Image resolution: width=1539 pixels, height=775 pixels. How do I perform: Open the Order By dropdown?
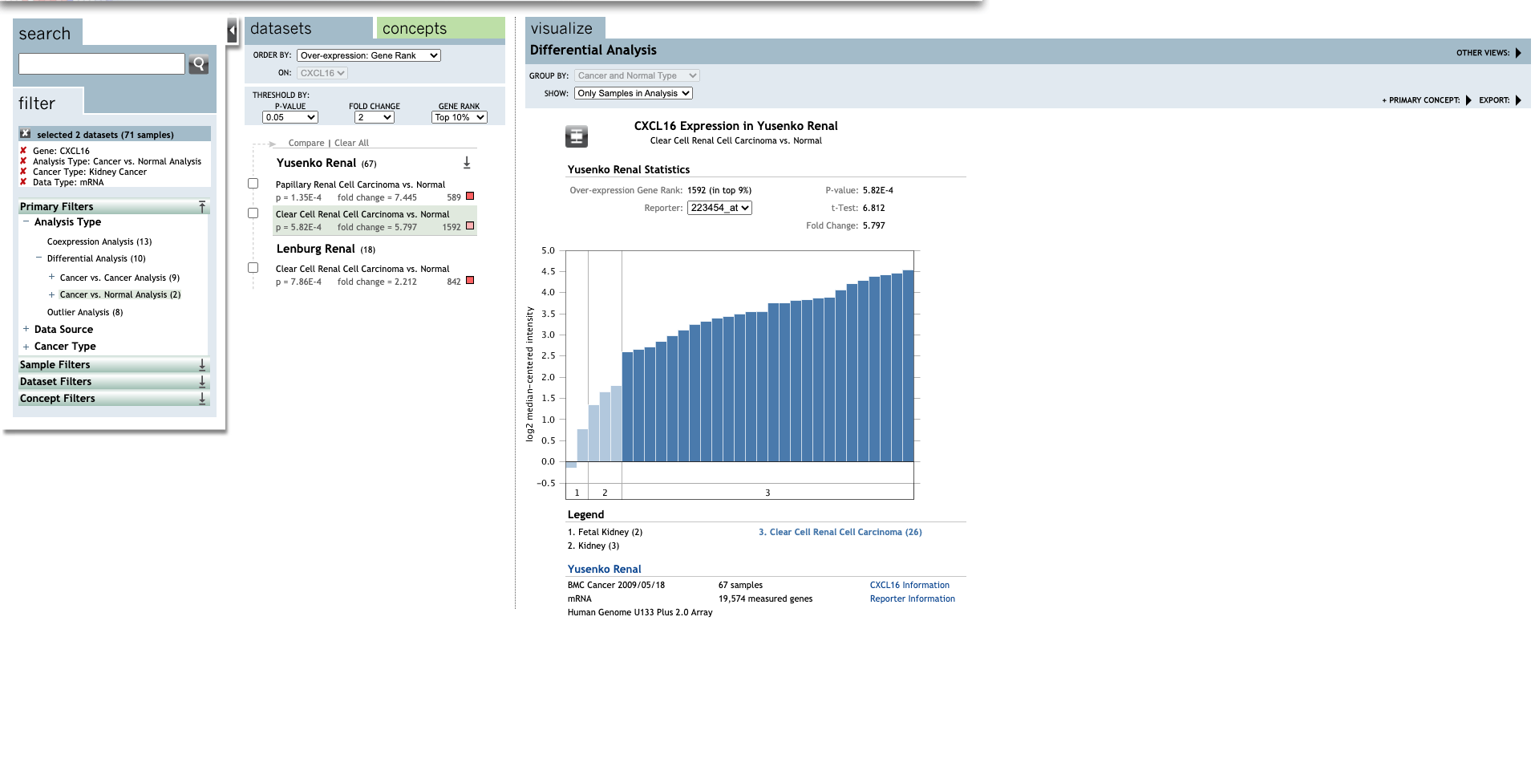coord(369,55)
